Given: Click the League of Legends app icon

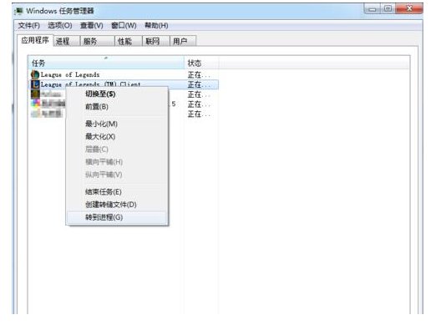Looking at the screenshot, I should pyautogui.click(x=35, y=74).
